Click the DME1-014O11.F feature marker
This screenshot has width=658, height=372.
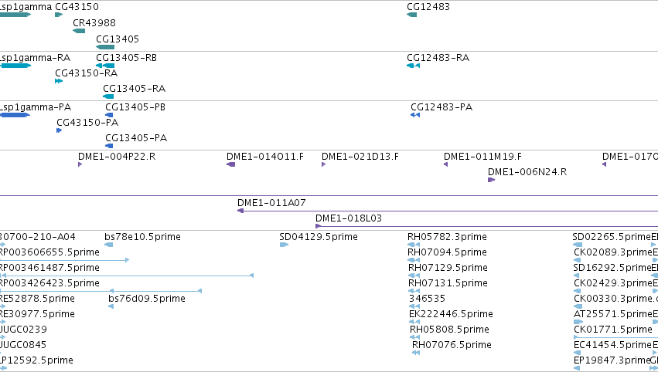point(231,164)
